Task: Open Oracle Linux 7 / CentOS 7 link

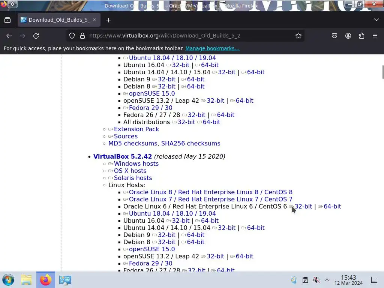Action: point(211,199)
